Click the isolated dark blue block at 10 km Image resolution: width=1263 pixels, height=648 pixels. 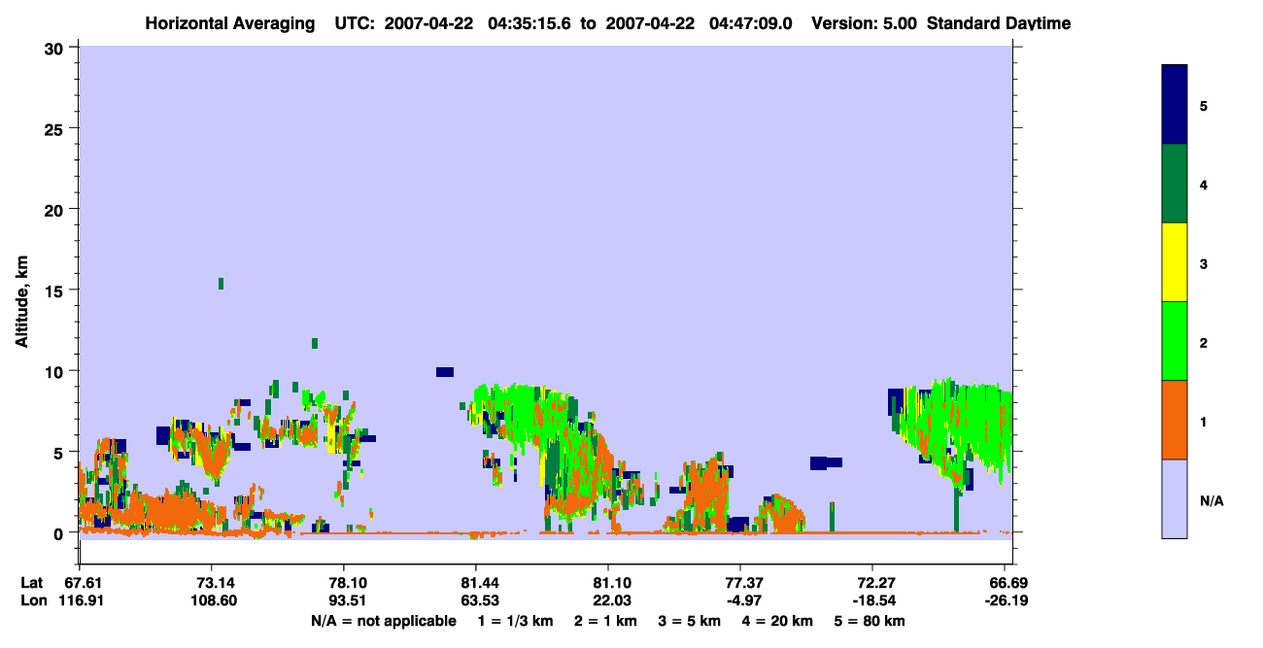445,372
